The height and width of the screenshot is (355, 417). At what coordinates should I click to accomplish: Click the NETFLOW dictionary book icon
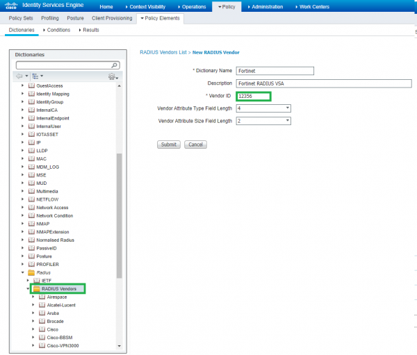[x=31, y=199]
